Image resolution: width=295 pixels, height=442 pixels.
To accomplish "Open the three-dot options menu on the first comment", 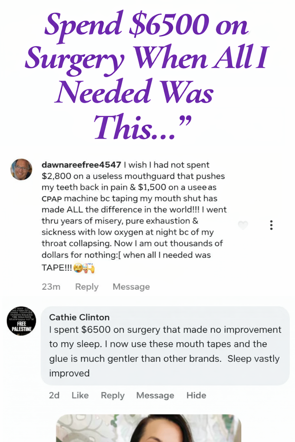I will click(271, 225).
